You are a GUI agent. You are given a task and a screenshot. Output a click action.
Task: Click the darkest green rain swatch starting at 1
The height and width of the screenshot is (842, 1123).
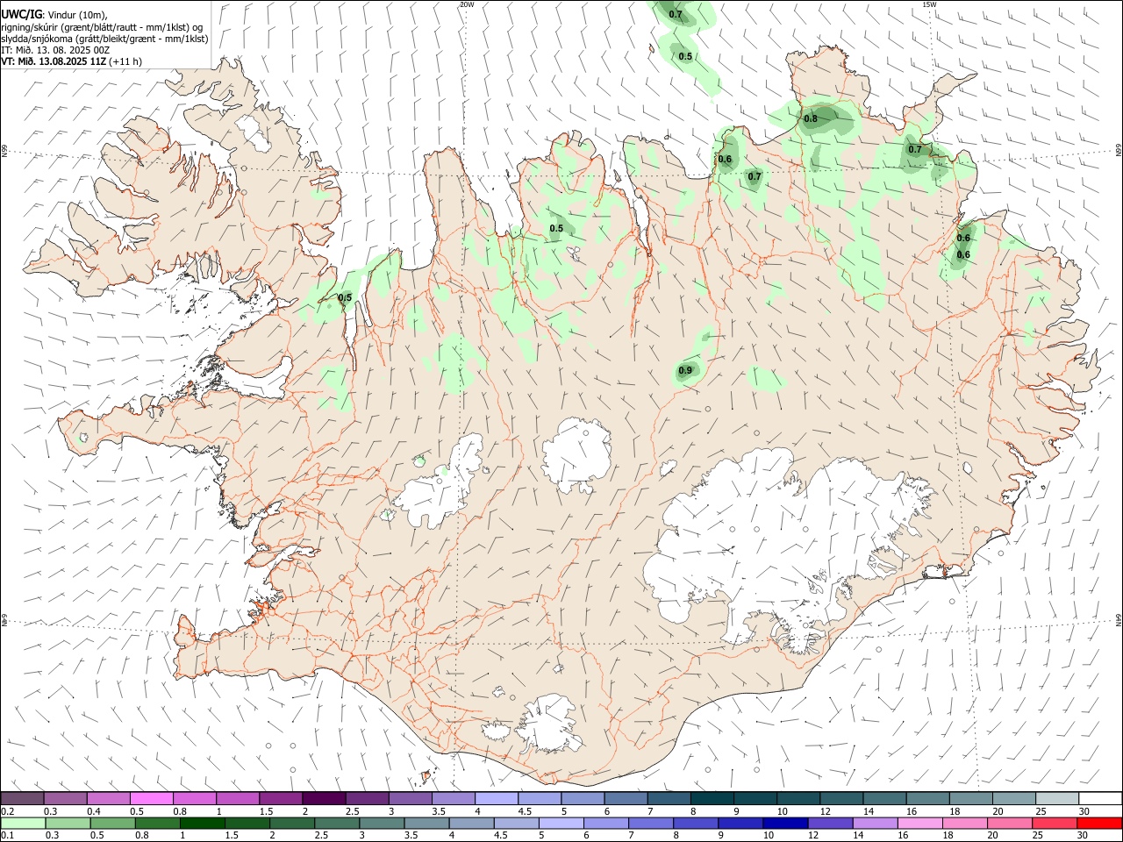point(202,823)
